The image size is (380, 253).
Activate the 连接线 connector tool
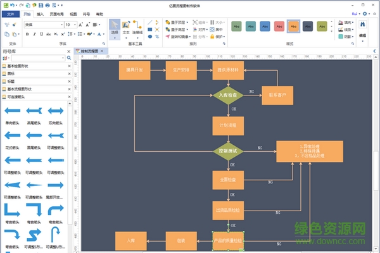pos(137,29)
